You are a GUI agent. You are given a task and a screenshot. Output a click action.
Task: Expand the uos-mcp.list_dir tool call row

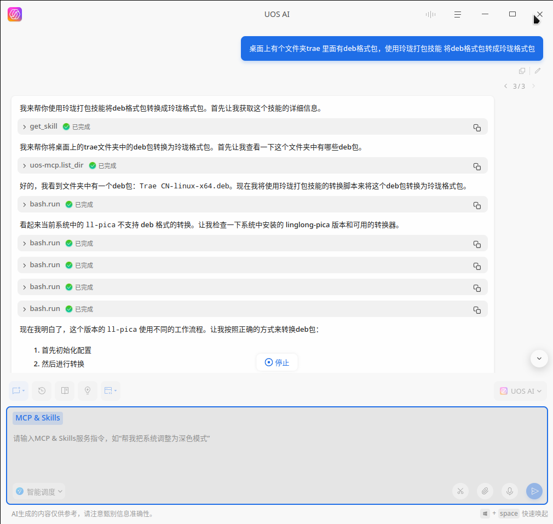(24, 166)
